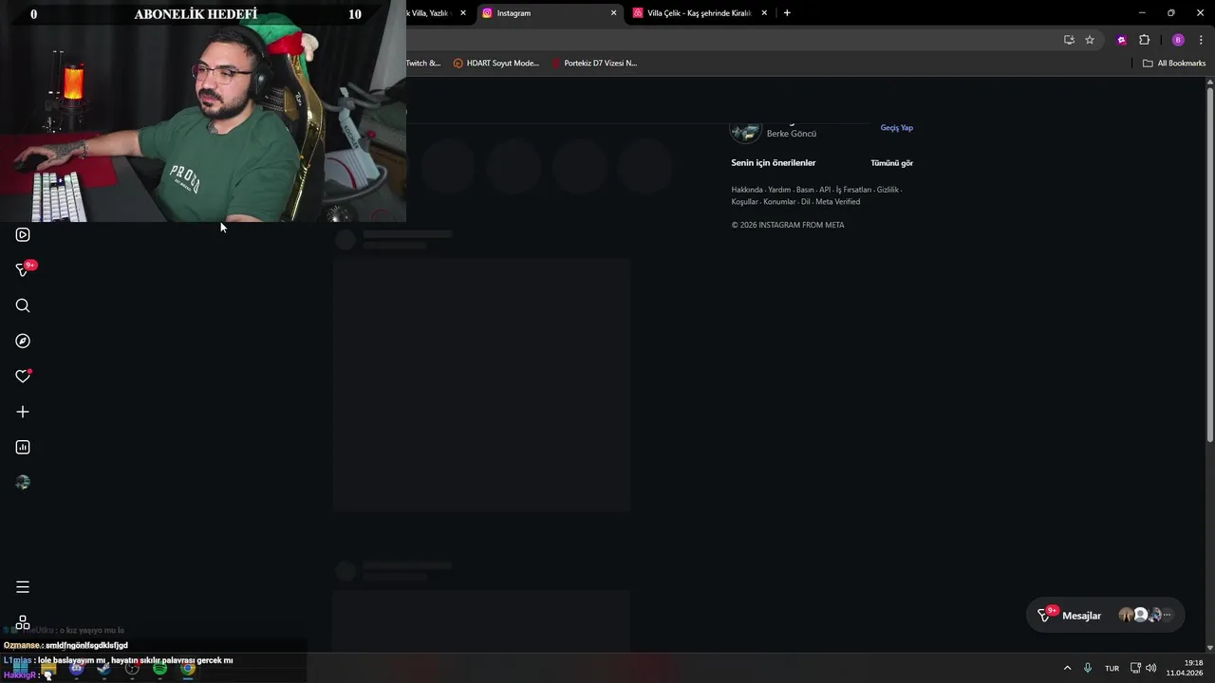Click Meta Verified footer link
Image resolution: width=1215 pixels, height=683 pixels.
coord(837,202)
